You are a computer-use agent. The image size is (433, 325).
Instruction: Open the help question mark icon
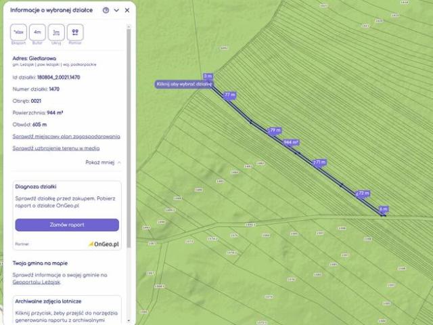[x=106, y=10]
